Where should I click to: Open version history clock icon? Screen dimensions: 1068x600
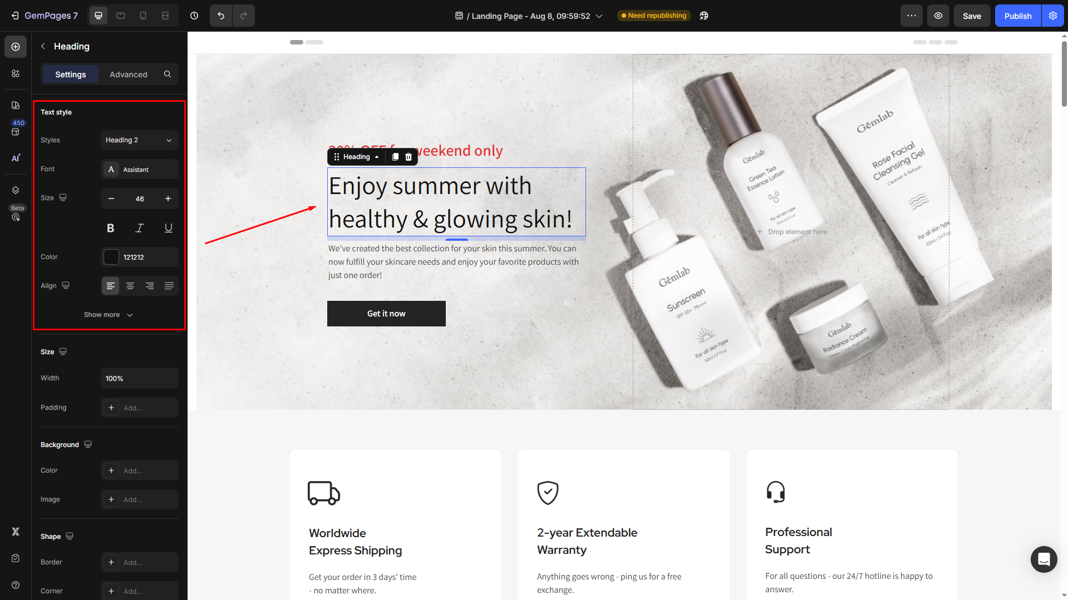point(194,16)
